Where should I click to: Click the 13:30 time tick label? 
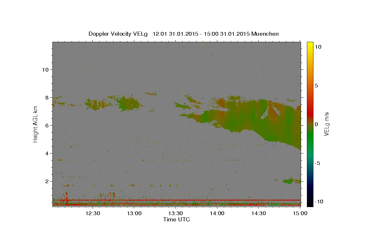(175, 213)
